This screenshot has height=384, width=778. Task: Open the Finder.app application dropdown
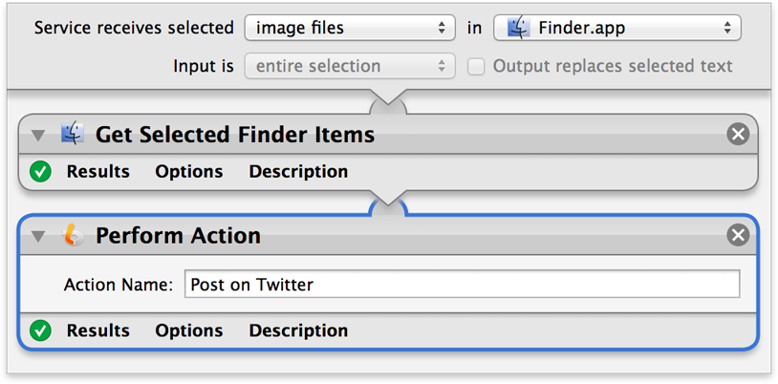click(x=617, y=28)
